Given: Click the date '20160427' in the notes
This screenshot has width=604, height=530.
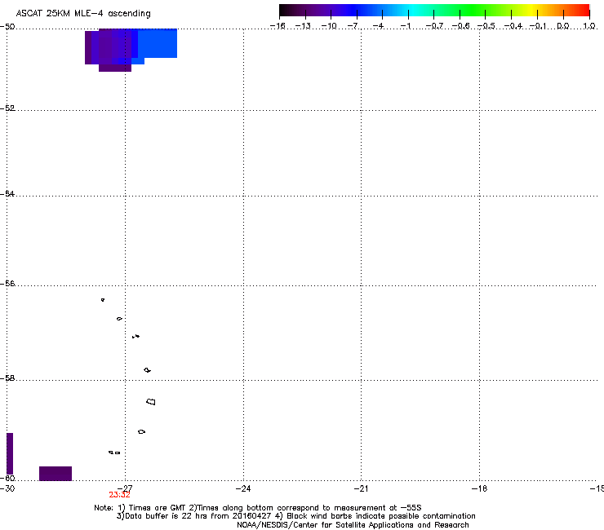Looking at the screenshot, I should pos(251,516).
